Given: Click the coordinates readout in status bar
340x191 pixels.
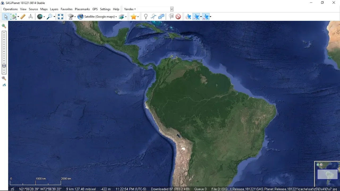Looking at the screenshot, I should point(40,189).
